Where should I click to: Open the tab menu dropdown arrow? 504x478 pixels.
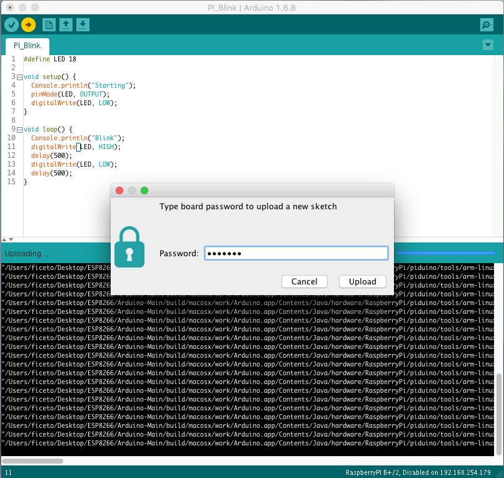point(488,44)
